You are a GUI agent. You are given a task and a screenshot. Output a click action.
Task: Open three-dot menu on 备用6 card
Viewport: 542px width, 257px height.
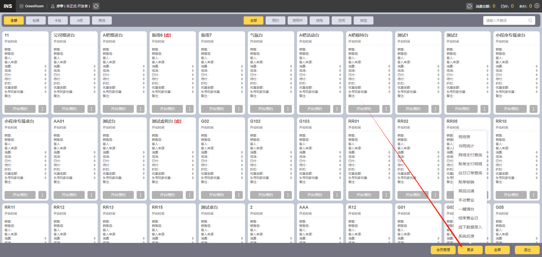click(190, 109)
